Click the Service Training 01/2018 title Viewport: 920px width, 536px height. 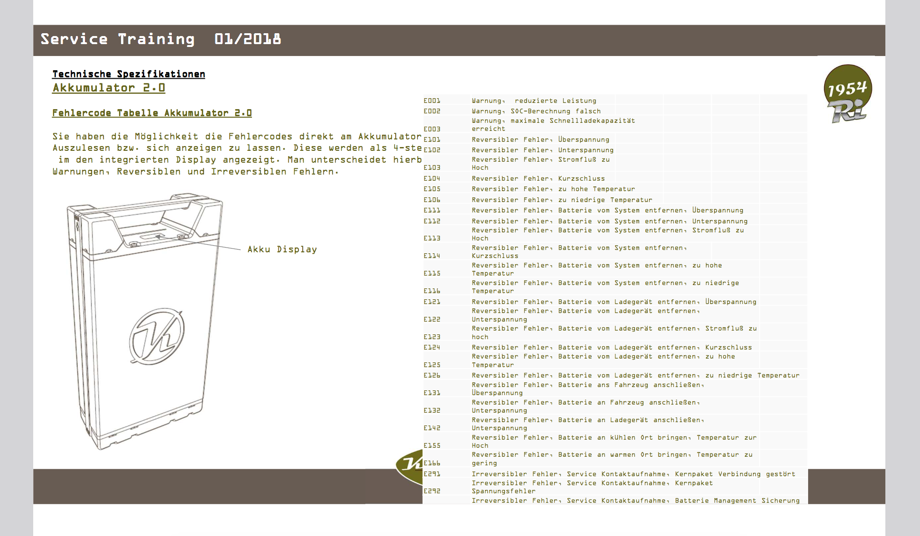tap(160, 39)
